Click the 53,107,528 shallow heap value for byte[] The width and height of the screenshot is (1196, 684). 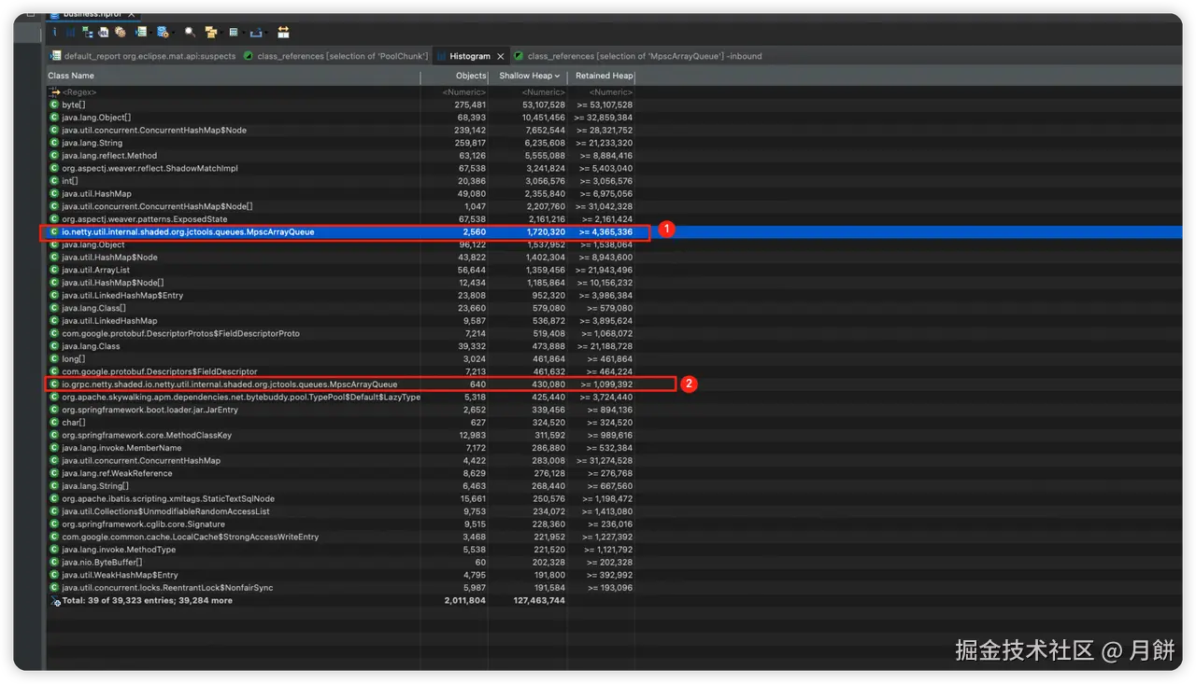coord(543,105)
